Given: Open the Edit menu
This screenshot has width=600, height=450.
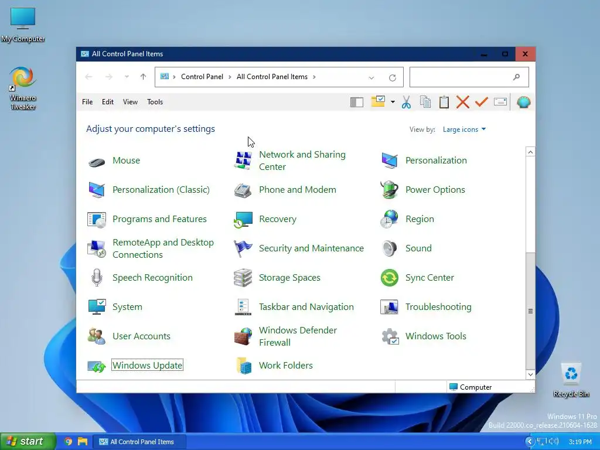Looking at the screenshot, I should click(108, 102).
